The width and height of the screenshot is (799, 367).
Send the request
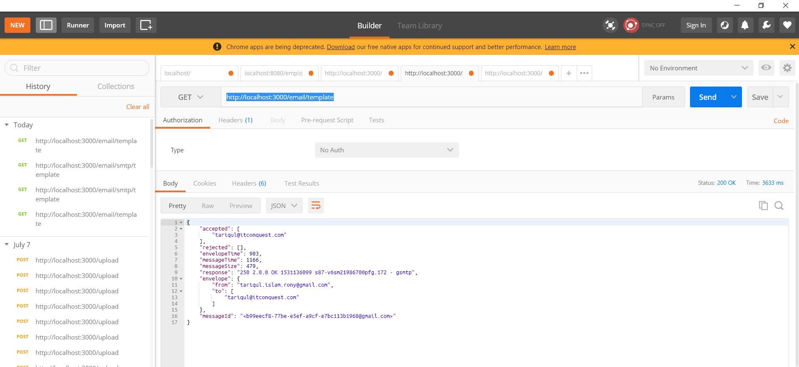tap(707, 97)
